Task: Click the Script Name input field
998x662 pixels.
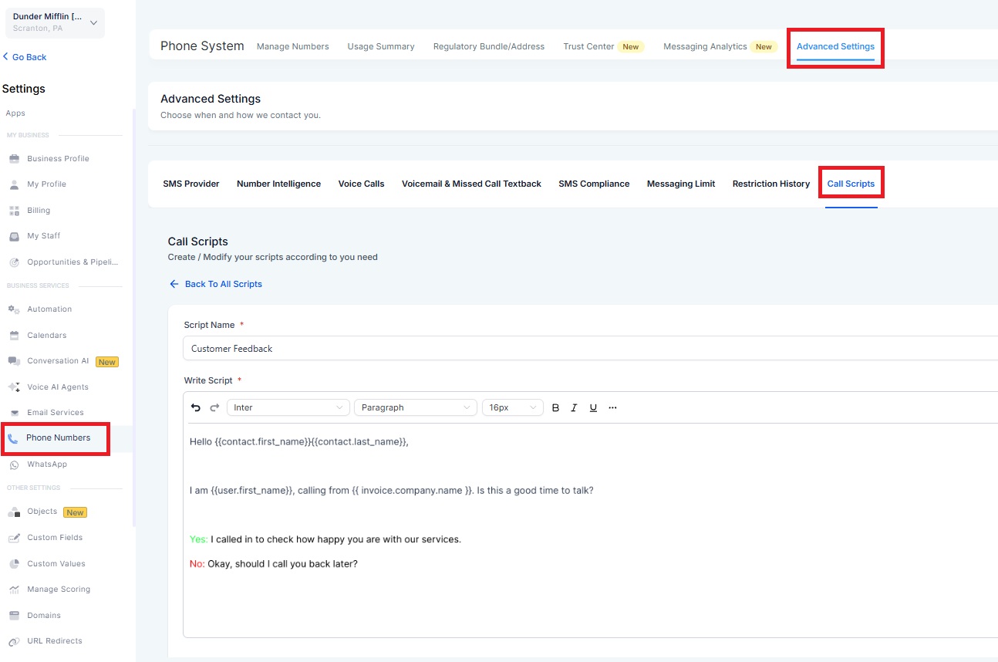Action: 590,348
